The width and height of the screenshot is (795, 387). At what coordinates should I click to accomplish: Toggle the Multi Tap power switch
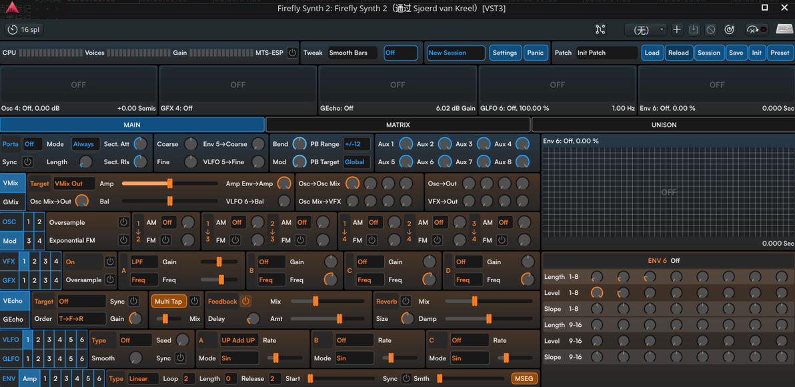click(x=194, y=302)
